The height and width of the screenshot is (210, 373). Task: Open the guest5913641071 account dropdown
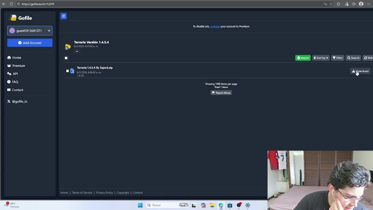(x=30, y=31)
